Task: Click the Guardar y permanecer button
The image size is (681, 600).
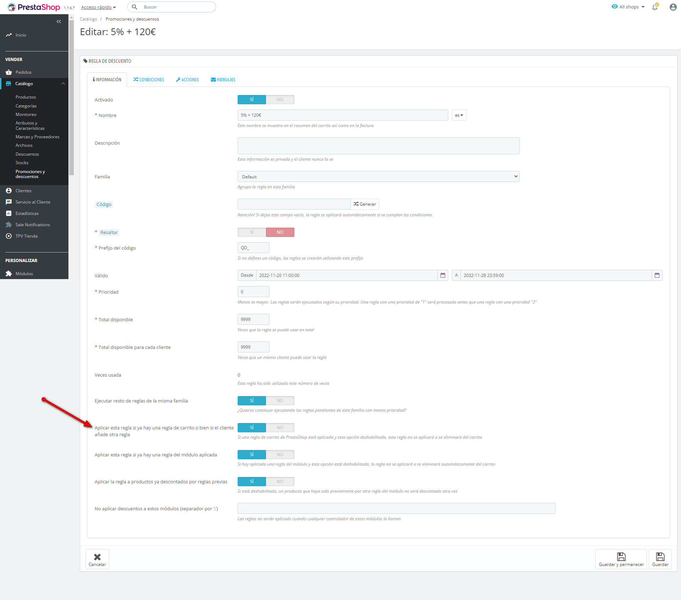Action: [621, 559]
